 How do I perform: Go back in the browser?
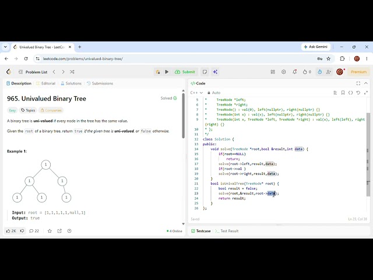pyautogui.click(x=6, y=58)
